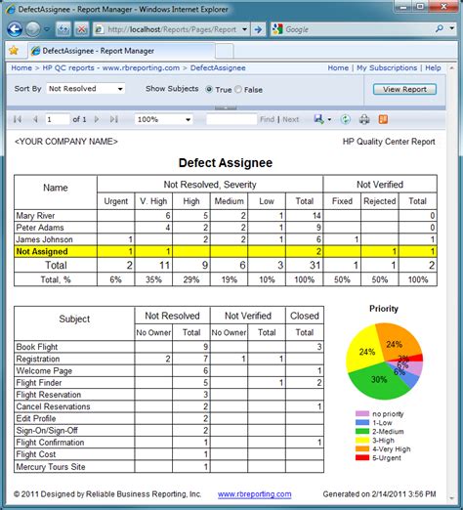The image size is (463, 510).
Task: Go to the first report page icon
Action: tap(18, 119)
